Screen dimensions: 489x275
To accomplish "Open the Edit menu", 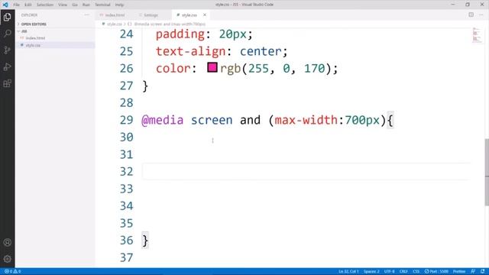I will point(28,5).
